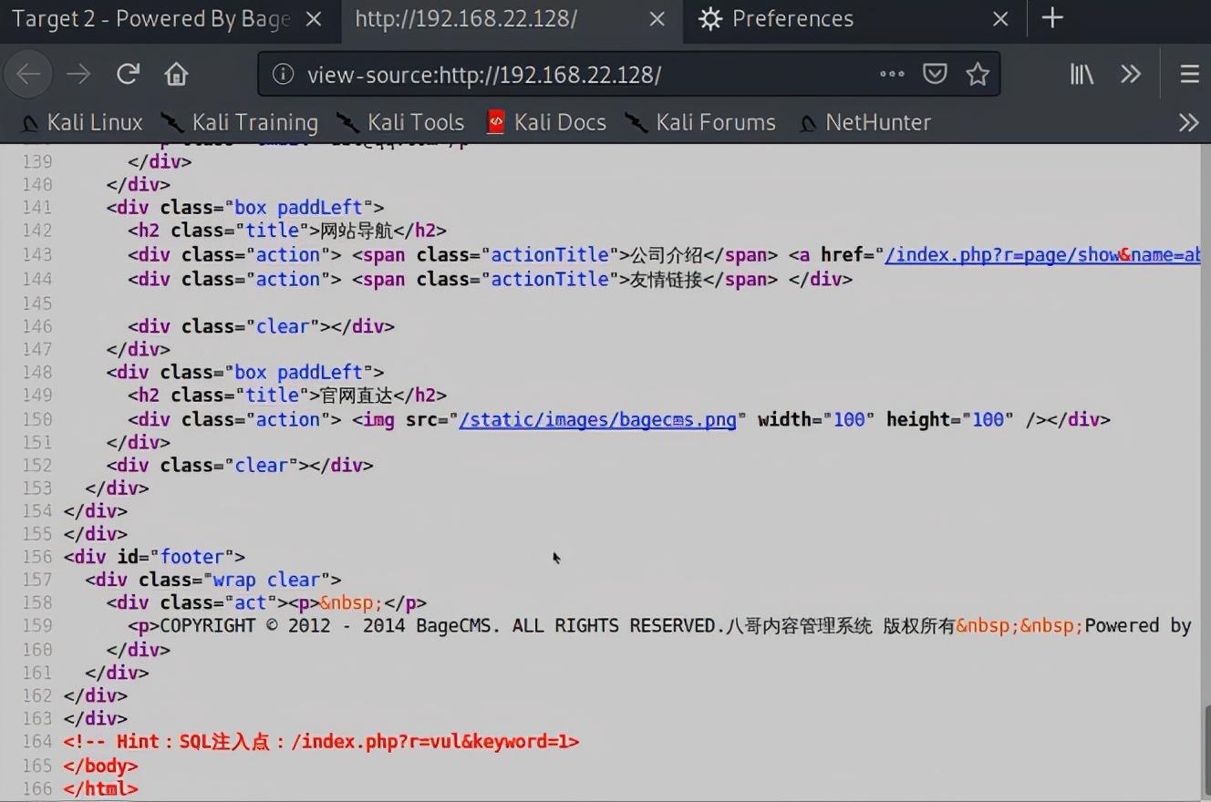This screenshot has height=802, width=1211.
Task: Select the http://192.168.22.128/ tab
Action: click(512, 19)
